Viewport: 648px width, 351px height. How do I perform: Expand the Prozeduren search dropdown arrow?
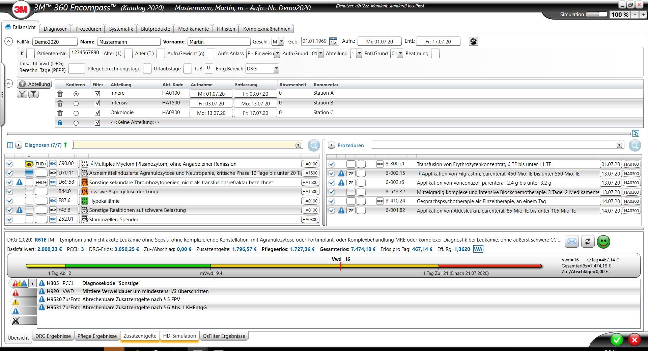(x=619, y=146)
